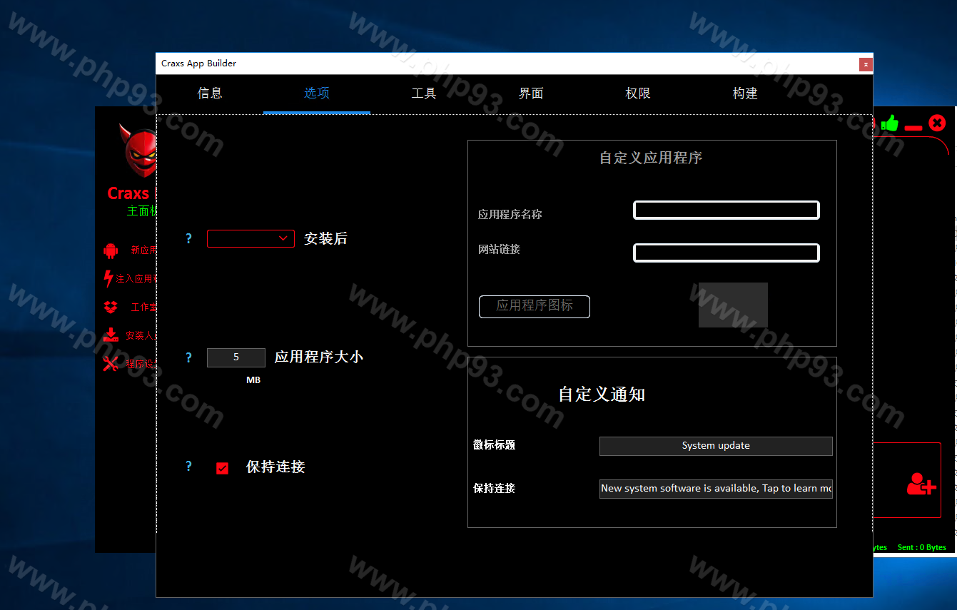Open the 权限 tab
This screenshot has height=610, width=957.
(x=638, y=93)
